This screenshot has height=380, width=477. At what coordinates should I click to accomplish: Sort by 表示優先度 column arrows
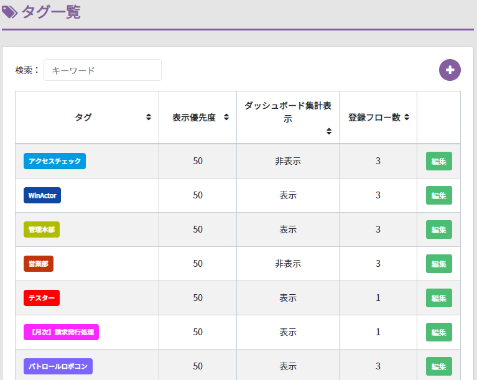point(226,117)
